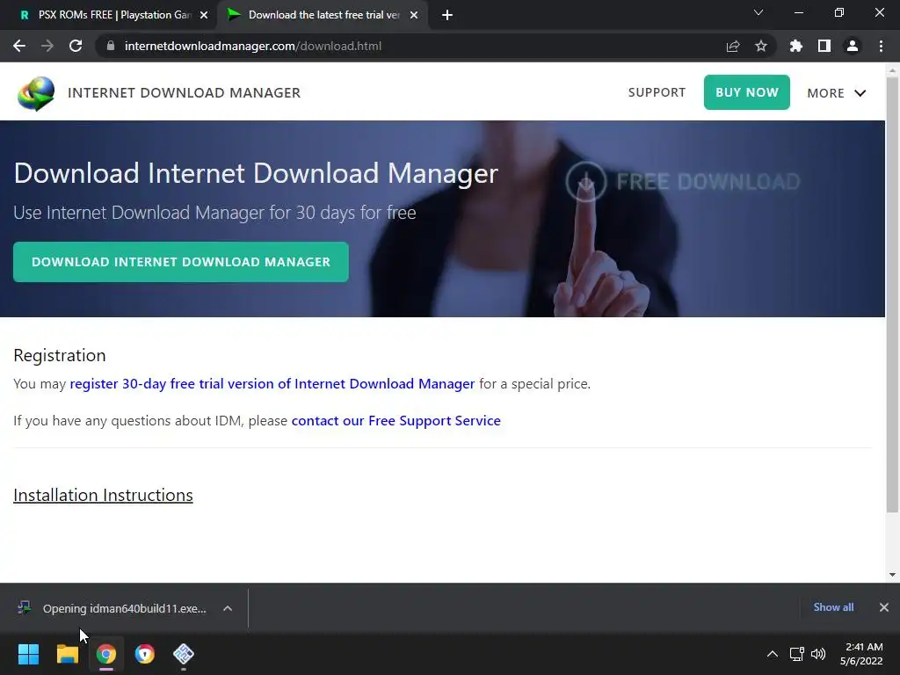Click the share page icon in address bar

click(x=733, y=46)
